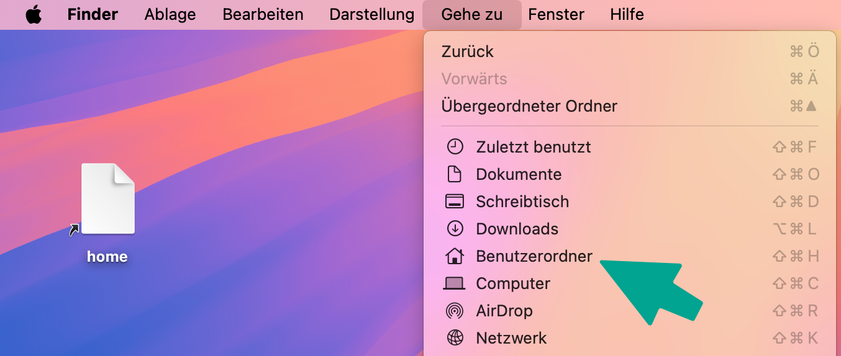This screenshot has height=356, width=841.
Task: Click the AirDrop radar icon
Action: point(455,311)
